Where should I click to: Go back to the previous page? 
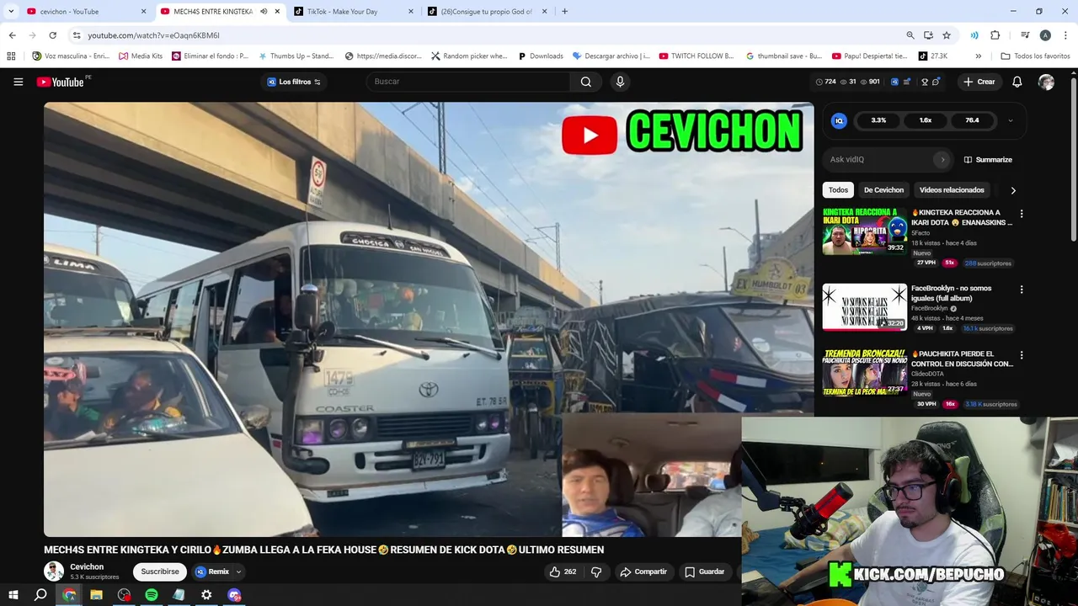pos(12,35)
